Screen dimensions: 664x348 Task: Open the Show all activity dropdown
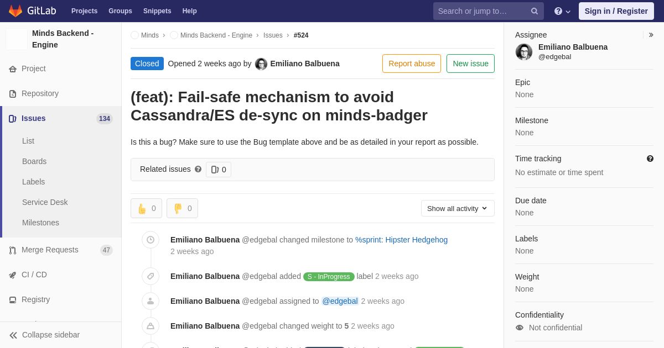[x=458, y=208]
